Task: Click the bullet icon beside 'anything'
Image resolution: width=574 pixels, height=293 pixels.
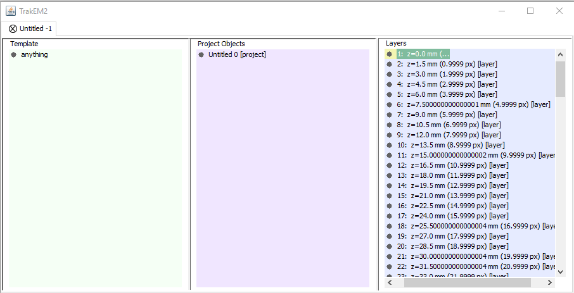Action: pyautogui.click(x=13, y=55)
